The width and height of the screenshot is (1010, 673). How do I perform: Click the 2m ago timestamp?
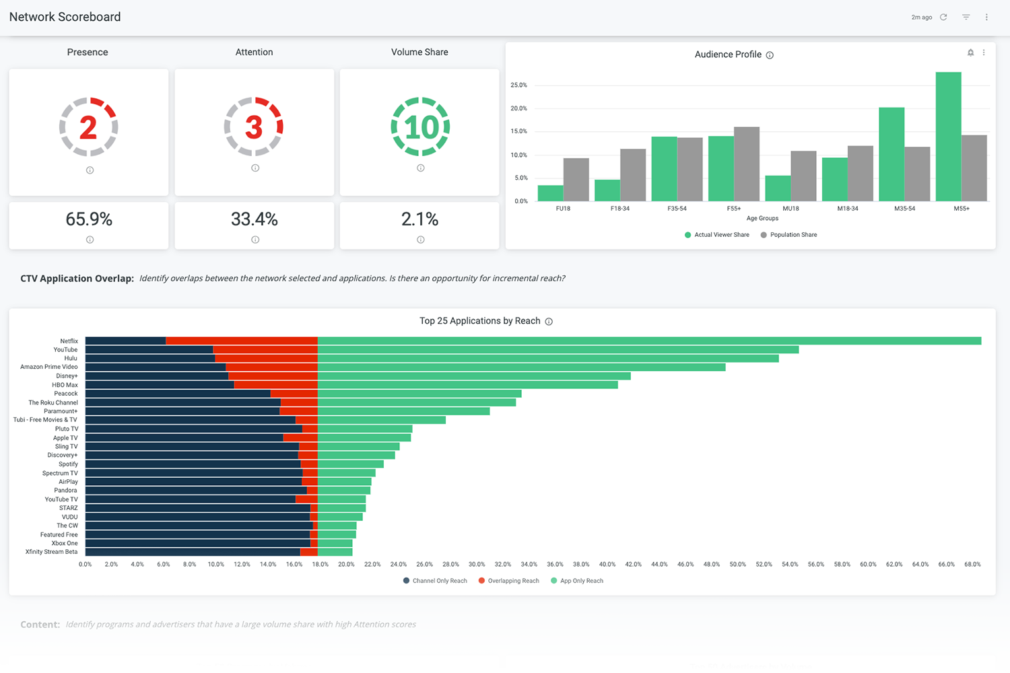(x=921, y=17)
